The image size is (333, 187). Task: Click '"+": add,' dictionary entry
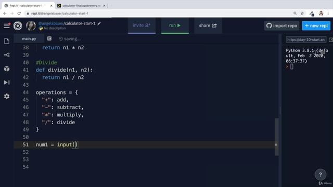click(55, 100)
